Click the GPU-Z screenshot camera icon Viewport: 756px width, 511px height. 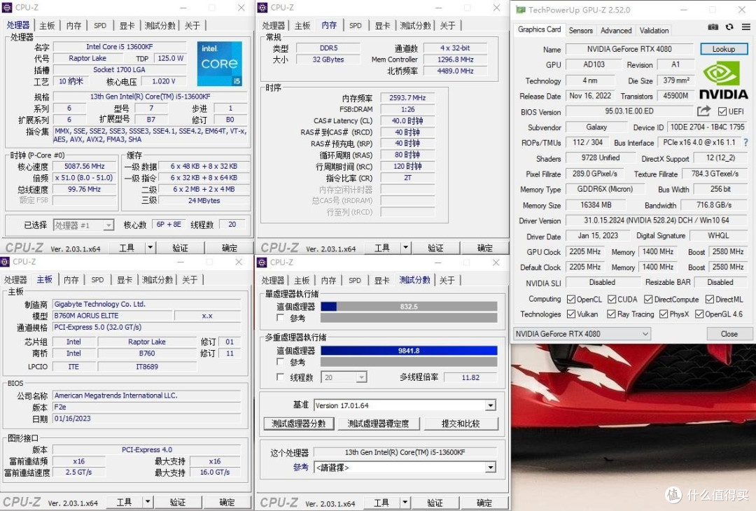713,27
